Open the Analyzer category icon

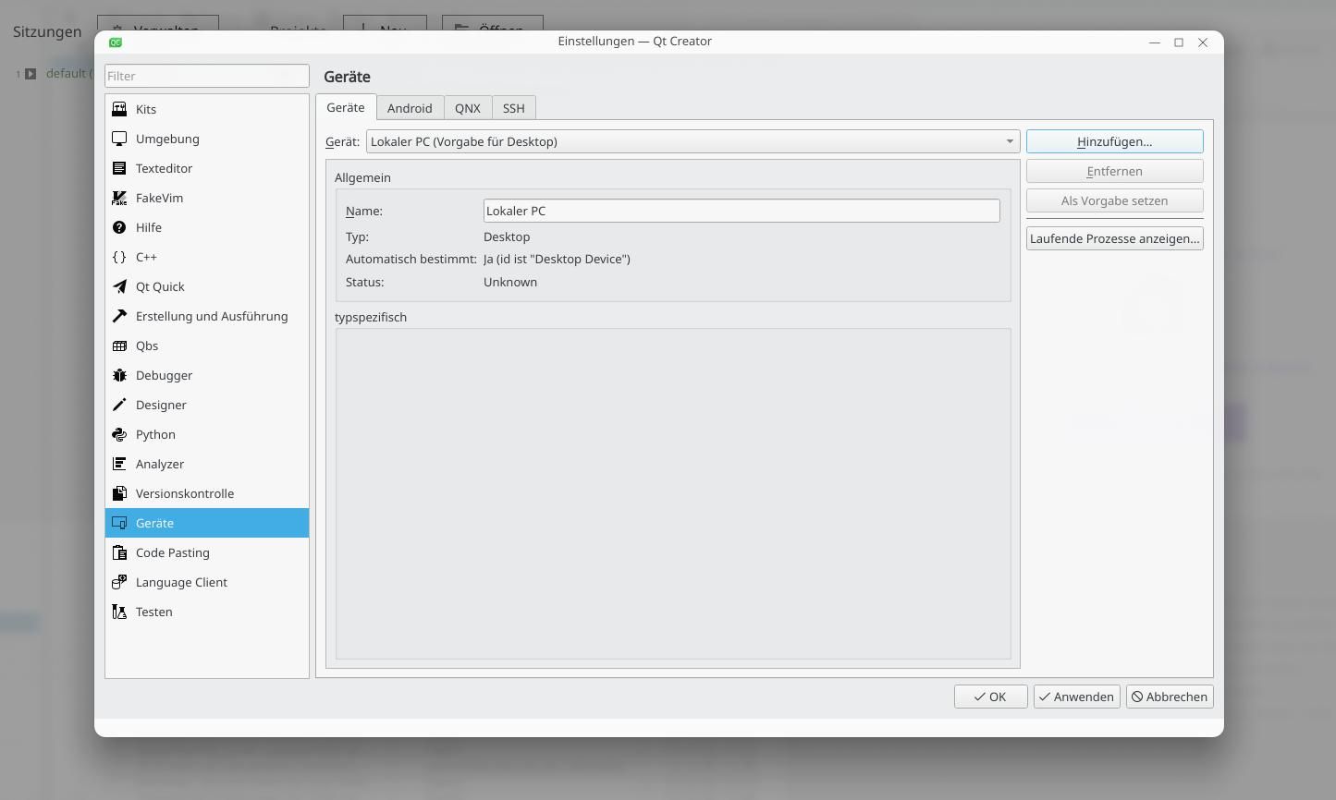click(119, 464)
